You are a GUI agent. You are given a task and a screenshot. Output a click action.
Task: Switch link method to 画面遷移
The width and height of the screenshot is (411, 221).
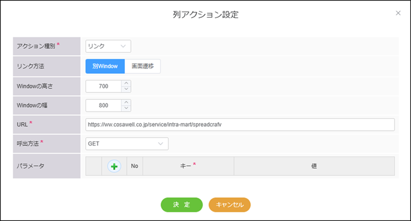142,66
